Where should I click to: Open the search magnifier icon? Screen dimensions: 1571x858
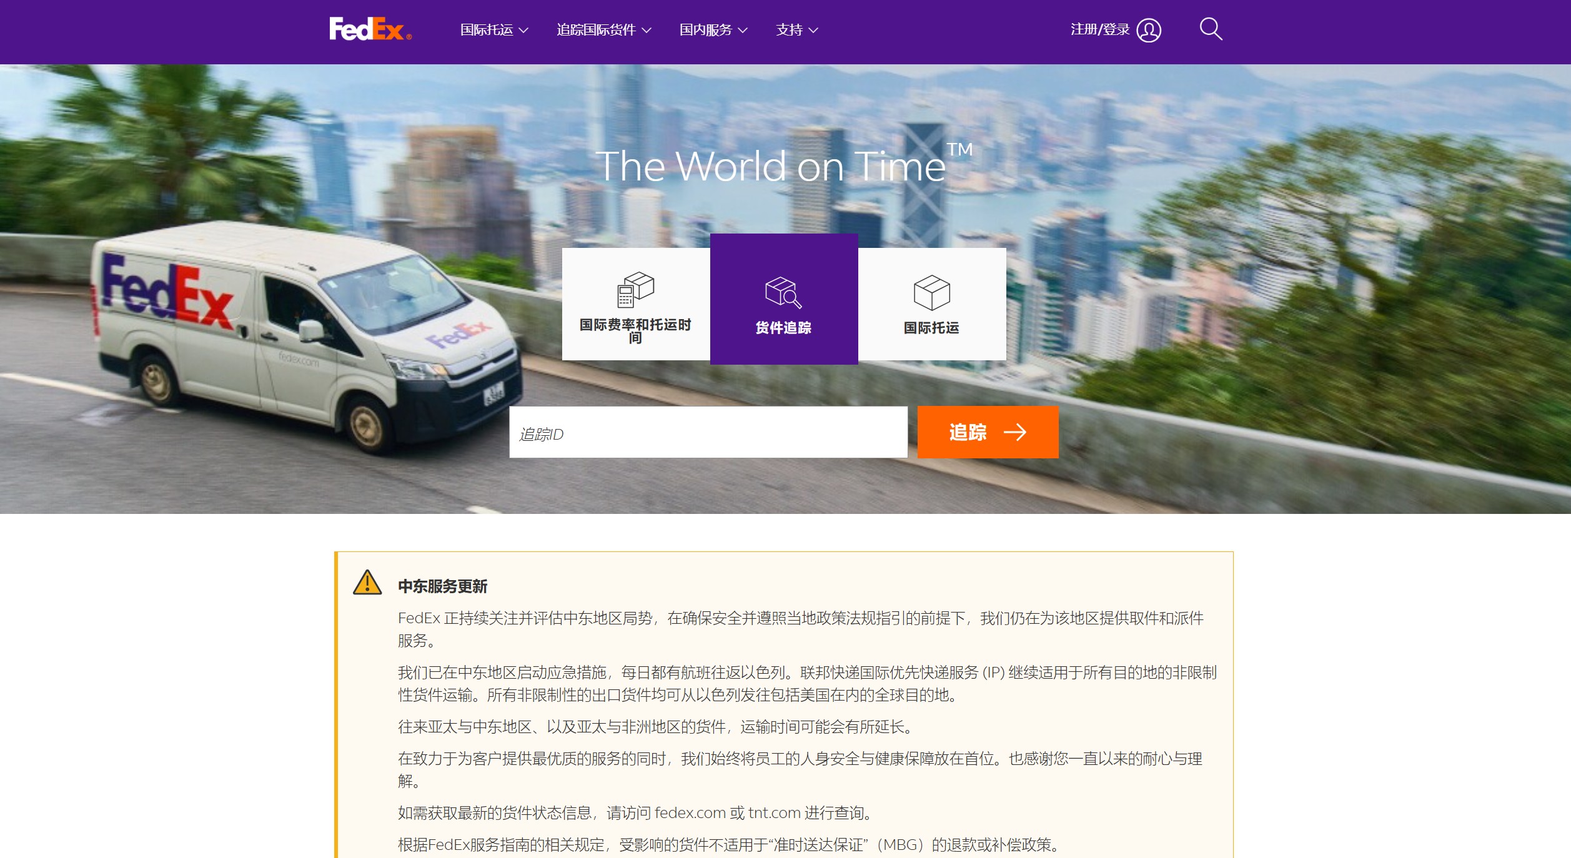1211,29
